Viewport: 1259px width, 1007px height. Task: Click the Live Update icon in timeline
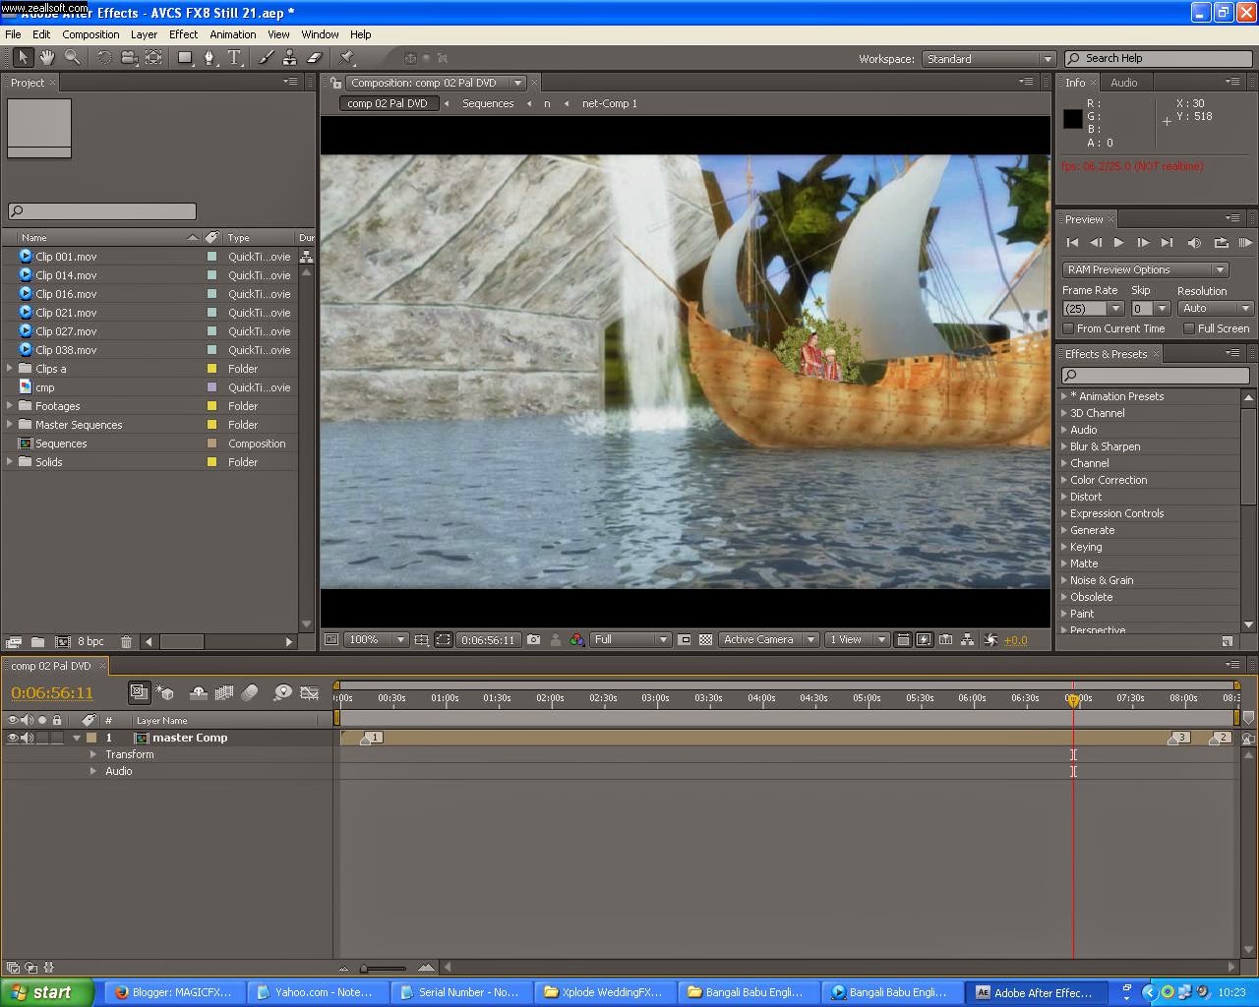(x=139, y=692)
